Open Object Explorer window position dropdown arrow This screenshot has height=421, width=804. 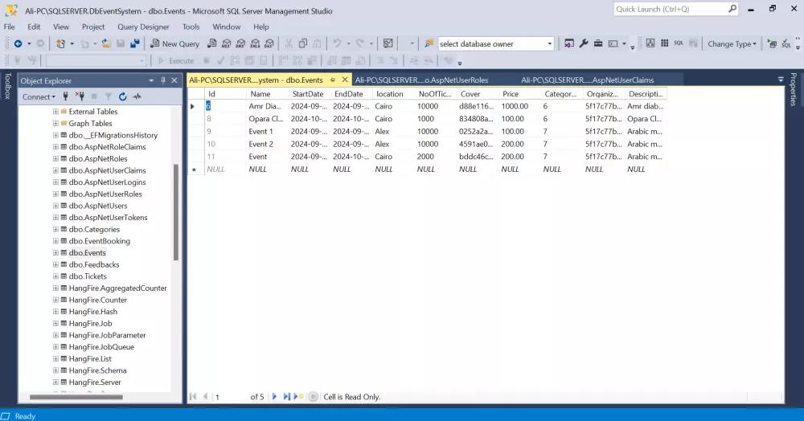point(151,80)
